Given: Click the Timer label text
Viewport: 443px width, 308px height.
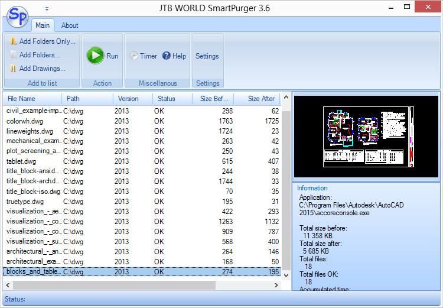Looking at the screenshot, I should [x=148, y=56].
